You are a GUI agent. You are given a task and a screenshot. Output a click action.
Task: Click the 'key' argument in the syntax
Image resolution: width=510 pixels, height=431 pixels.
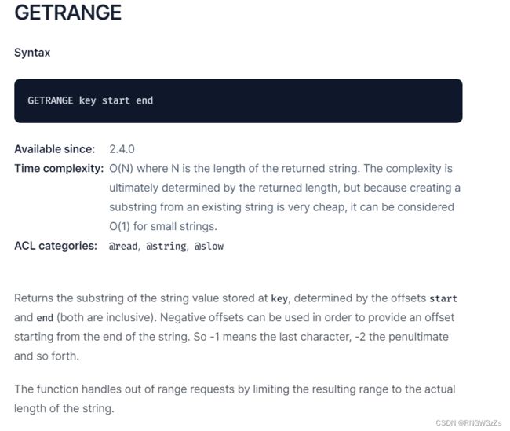tap(87, 100)
